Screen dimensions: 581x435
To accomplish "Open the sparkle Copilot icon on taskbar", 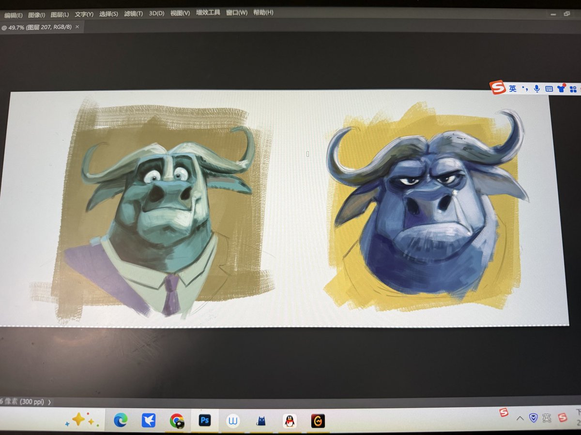I will [x=83, y=420].
